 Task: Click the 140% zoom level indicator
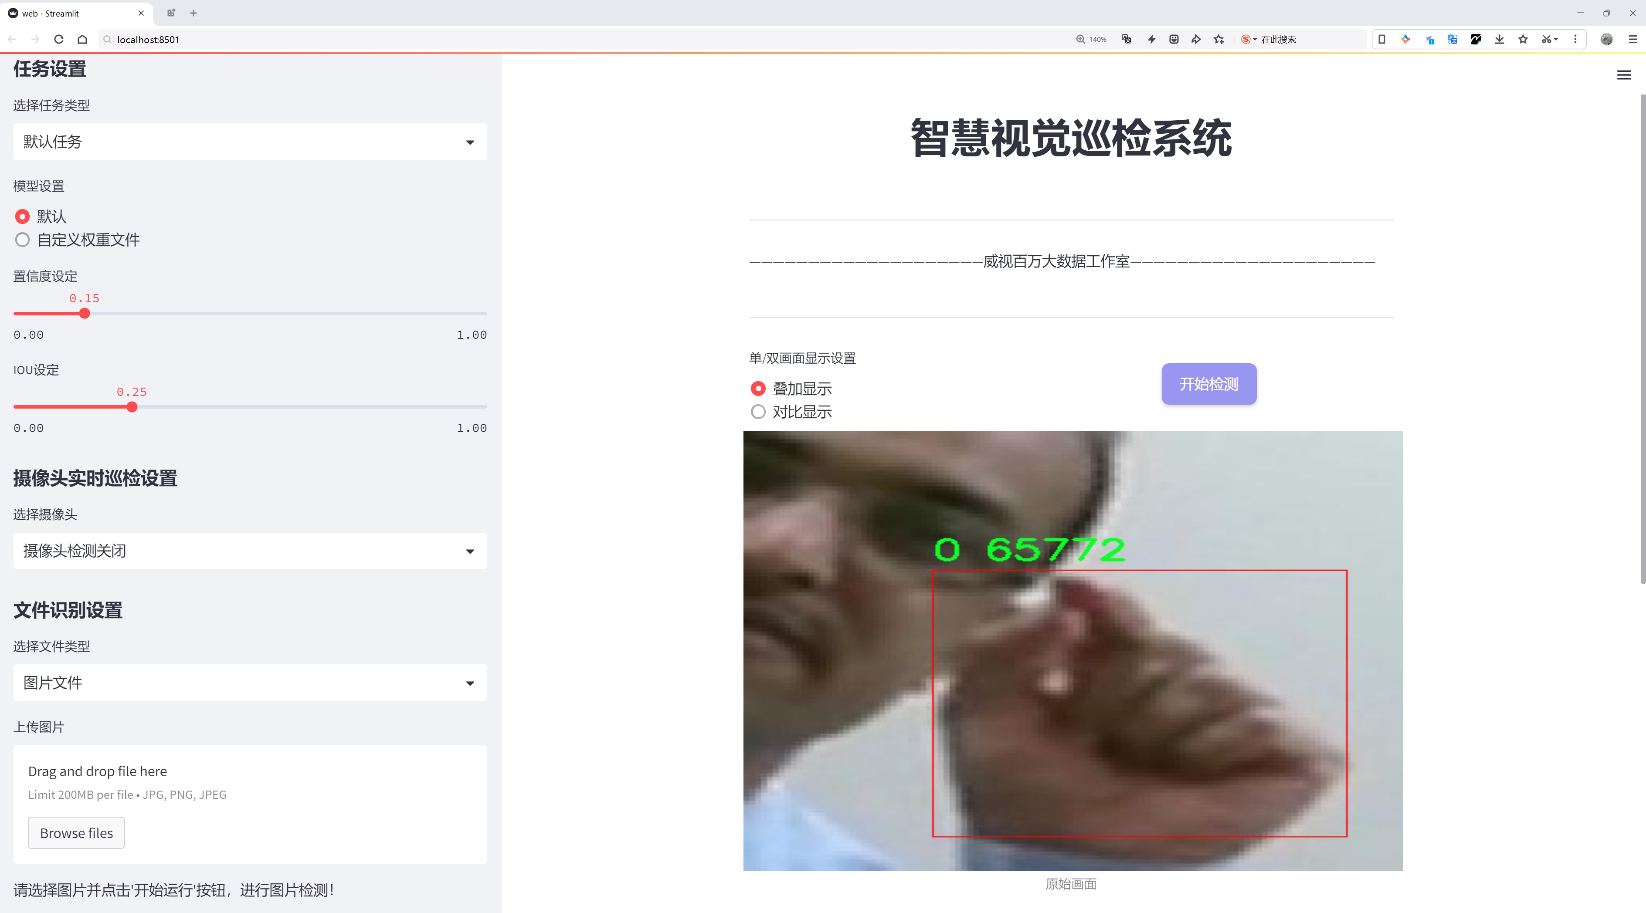pyautogui.click(x=1091, y=40)
